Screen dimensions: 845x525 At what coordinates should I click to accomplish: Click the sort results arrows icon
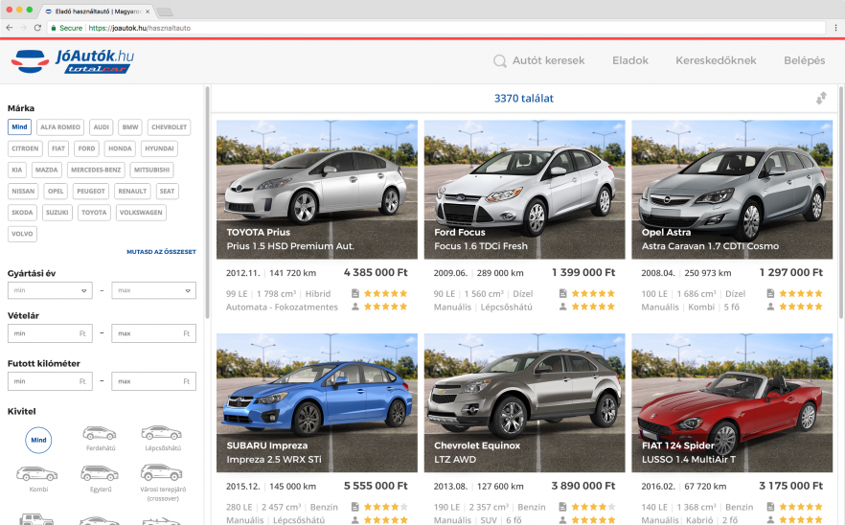pyautogui.click(x=821, y=98)
